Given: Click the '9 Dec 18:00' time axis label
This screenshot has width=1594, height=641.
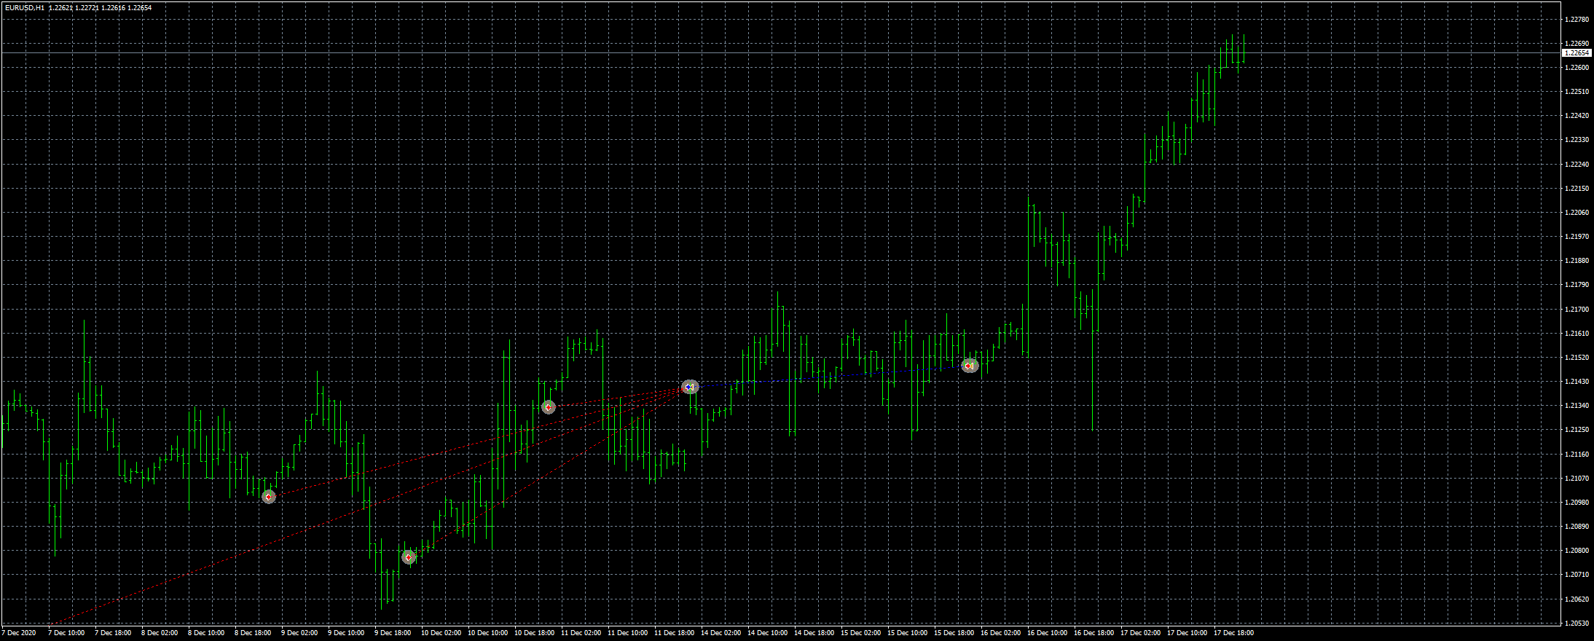Looking at the screenshot, I should pos(393,633).
